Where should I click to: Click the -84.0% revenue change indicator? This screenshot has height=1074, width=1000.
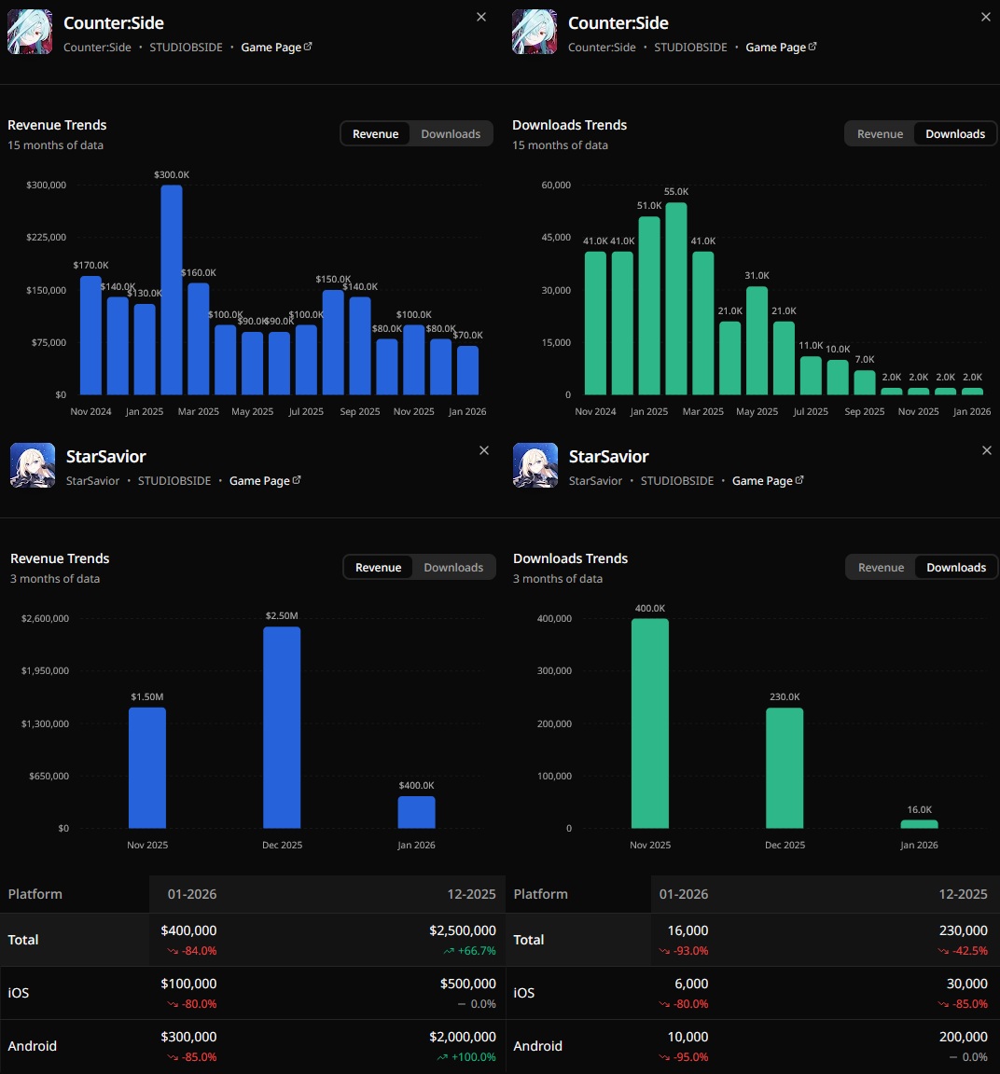click(192, 951)
